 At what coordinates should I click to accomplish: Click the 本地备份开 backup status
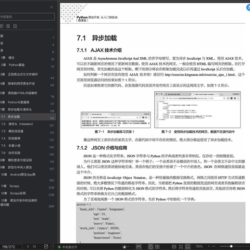tap(68, 247)
